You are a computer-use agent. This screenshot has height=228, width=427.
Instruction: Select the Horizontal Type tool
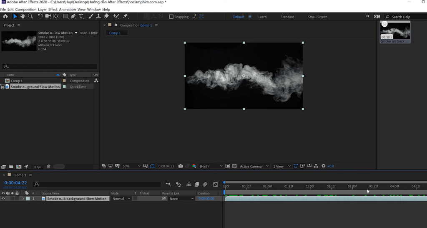[x=81, y=16]
